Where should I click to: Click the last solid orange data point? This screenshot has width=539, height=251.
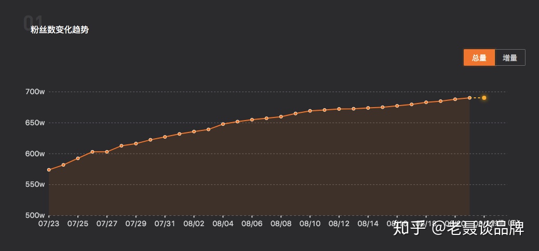pyautogui.click(x=469, y=98)
